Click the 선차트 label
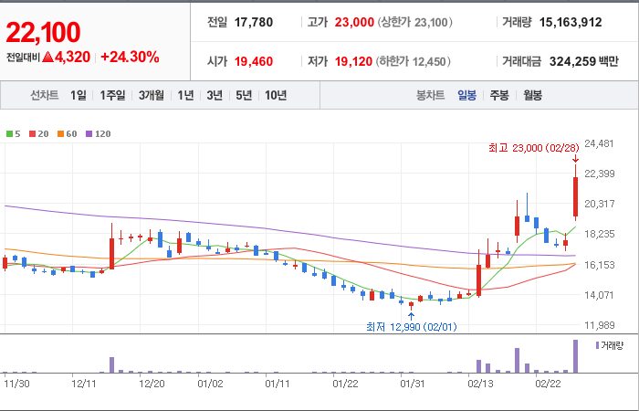This screenshot has width=639, height=411. tap(45, 95)
